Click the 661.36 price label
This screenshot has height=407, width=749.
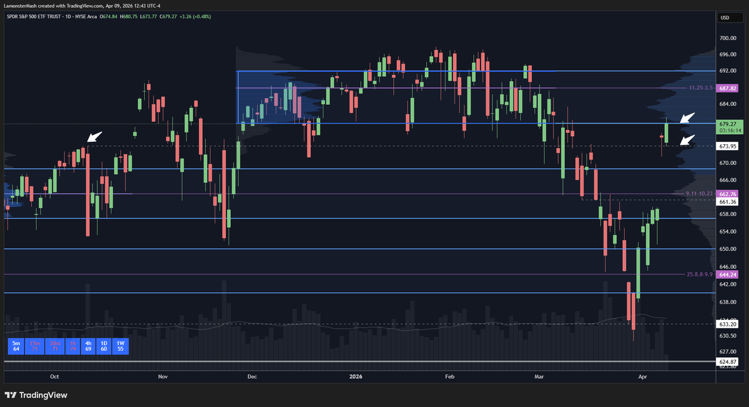[x=728, y=202]
